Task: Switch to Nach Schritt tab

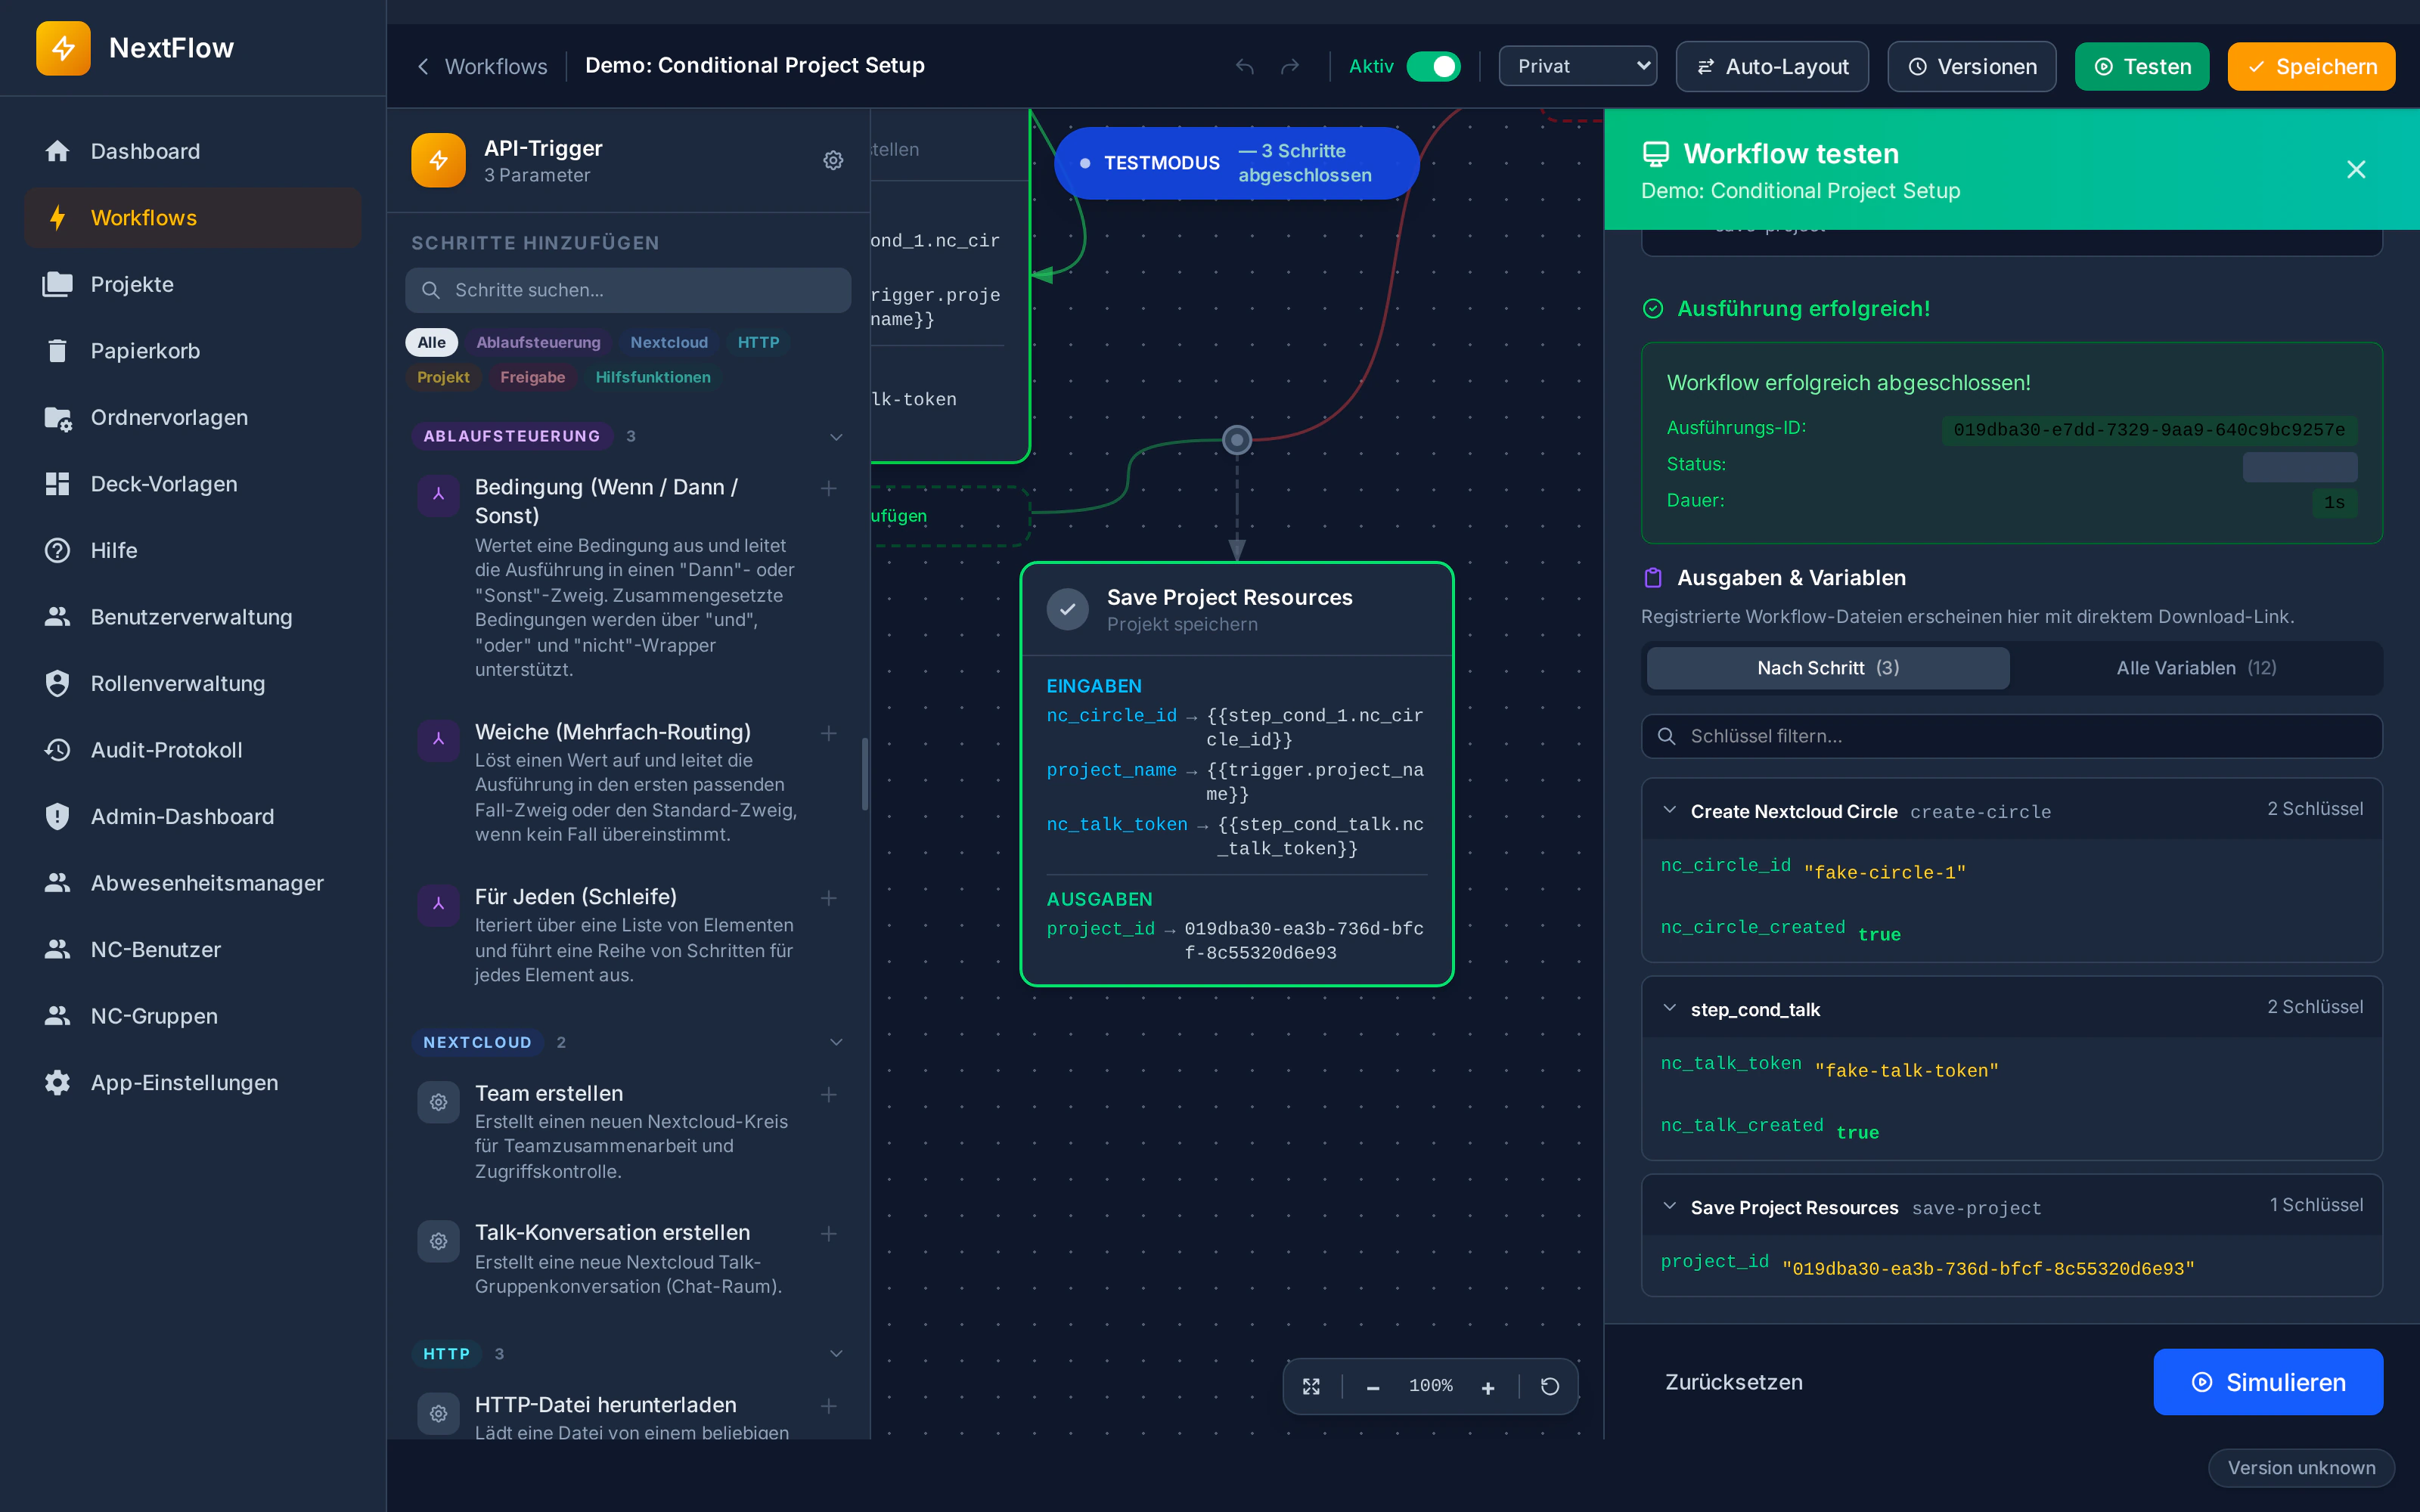Action: coord(1827,668)
